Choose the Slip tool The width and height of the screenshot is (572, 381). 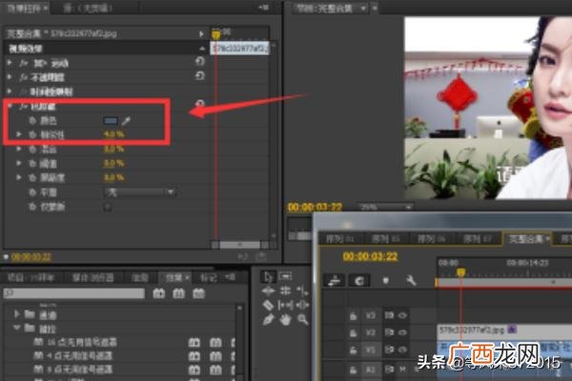coord(285,305)
